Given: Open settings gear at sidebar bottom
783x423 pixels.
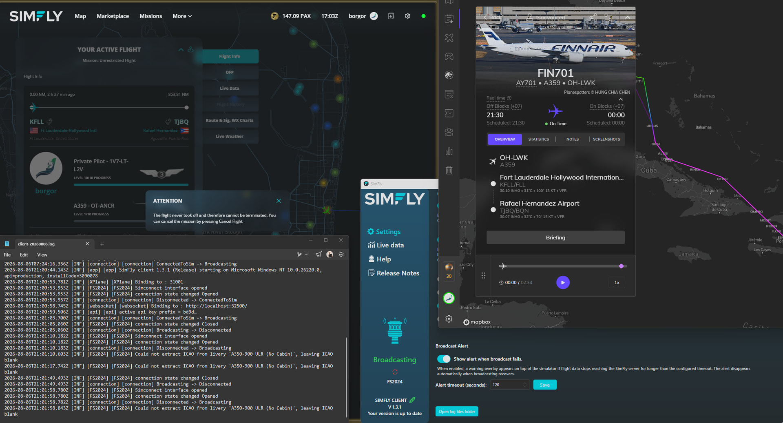Looking at the screenshot, I should point(449,319).
